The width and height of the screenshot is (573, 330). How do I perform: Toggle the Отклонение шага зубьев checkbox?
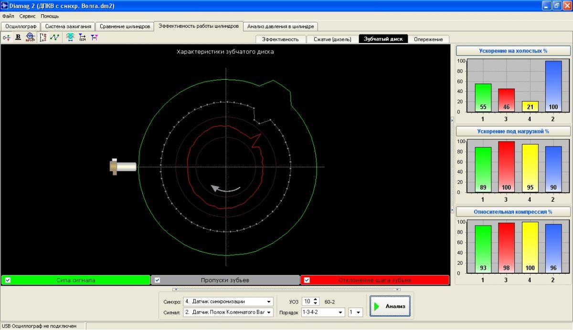pos(307,280)
